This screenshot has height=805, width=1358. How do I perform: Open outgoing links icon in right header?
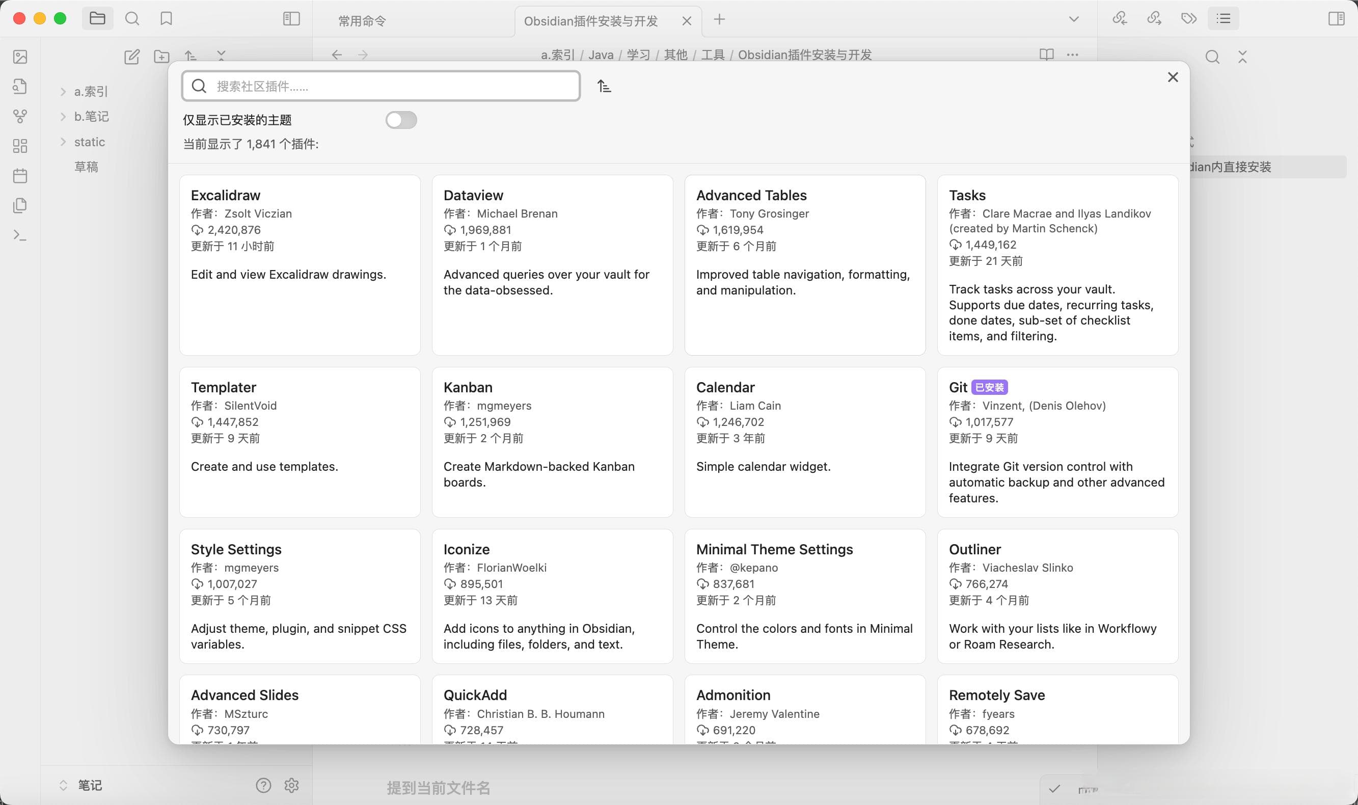click(1154, 18)
